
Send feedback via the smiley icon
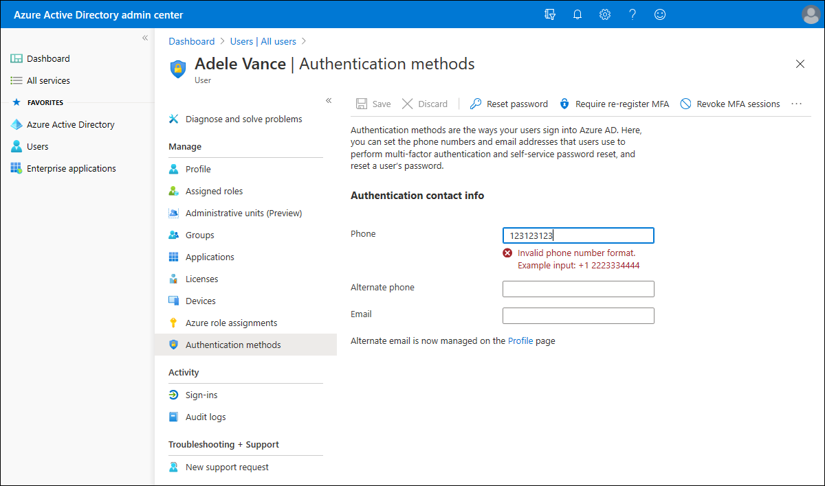[x=659, y=14]
